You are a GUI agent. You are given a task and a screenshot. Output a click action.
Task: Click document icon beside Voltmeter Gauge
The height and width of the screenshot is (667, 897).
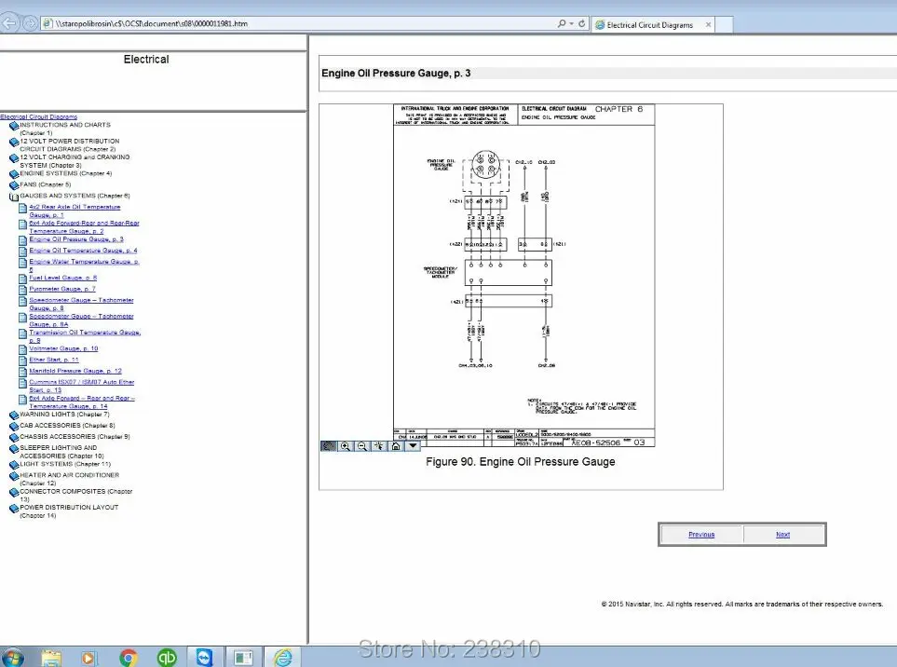(23, 349)
